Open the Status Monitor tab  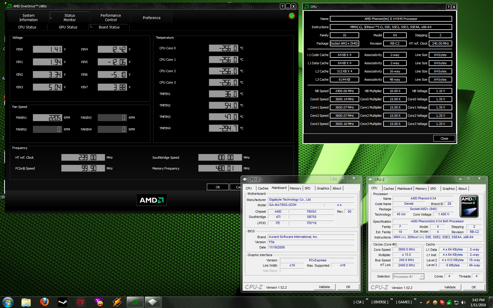tap(70, 18)
